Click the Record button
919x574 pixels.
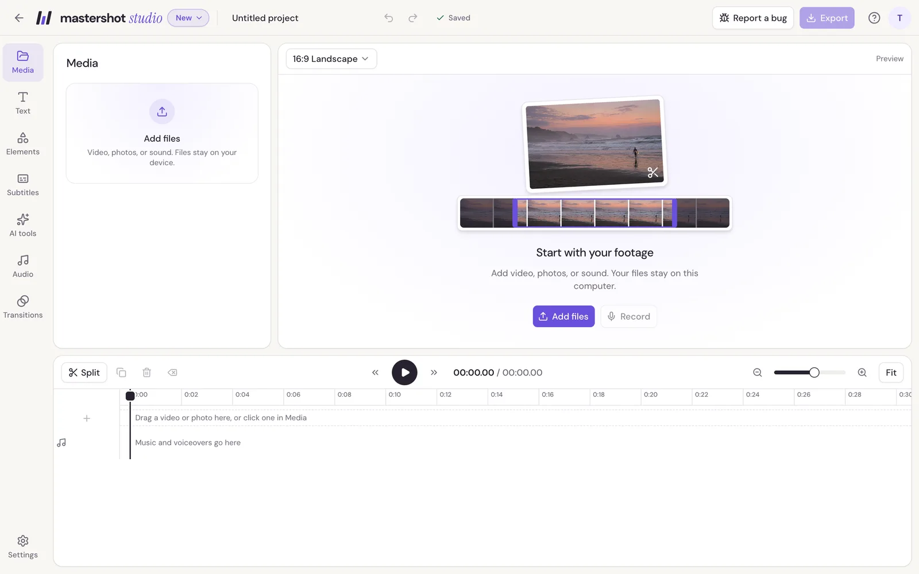pyautogui.click(x=629, y=316)
